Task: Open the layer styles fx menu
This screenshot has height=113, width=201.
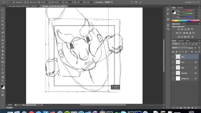Action: [177, 108]
